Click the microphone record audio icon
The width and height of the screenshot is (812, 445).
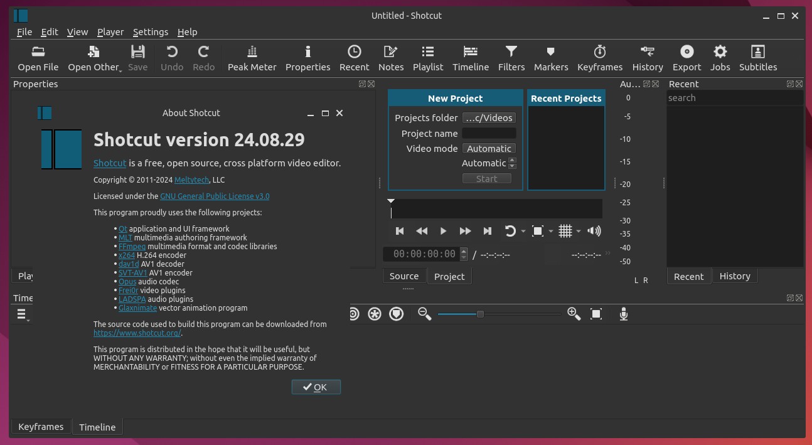[x=624, y=314]
